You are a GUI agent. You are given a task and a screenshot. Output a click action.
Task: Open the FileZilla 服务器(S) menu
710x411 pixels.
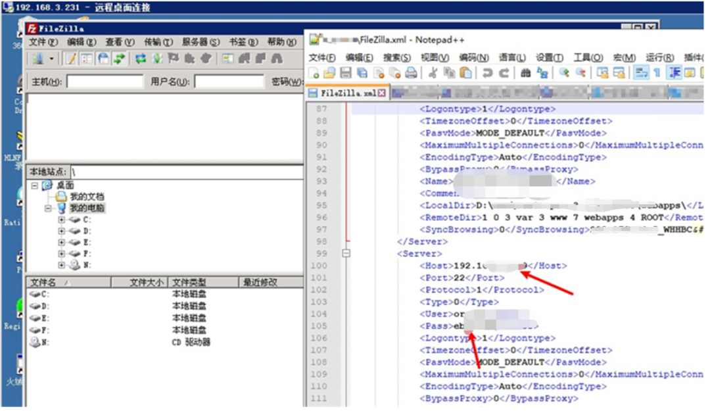point(201,42)
